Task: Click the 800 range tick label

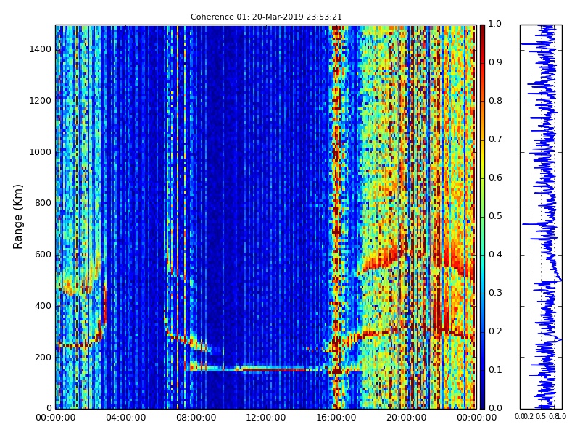Action: point(43,203)
